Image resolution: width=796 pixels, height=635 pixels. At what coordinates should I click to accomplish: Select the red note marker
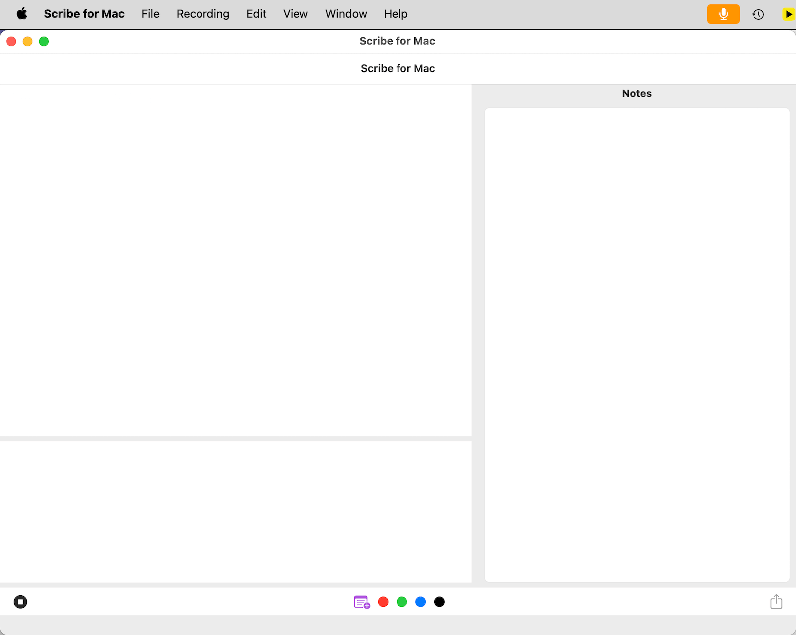point(383,602)
